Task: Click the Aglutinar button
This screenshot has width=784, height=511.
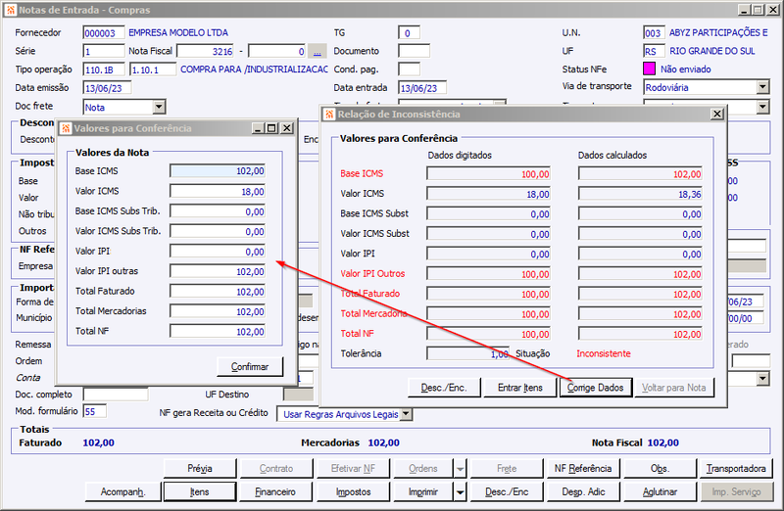Action: pos(660,492)
